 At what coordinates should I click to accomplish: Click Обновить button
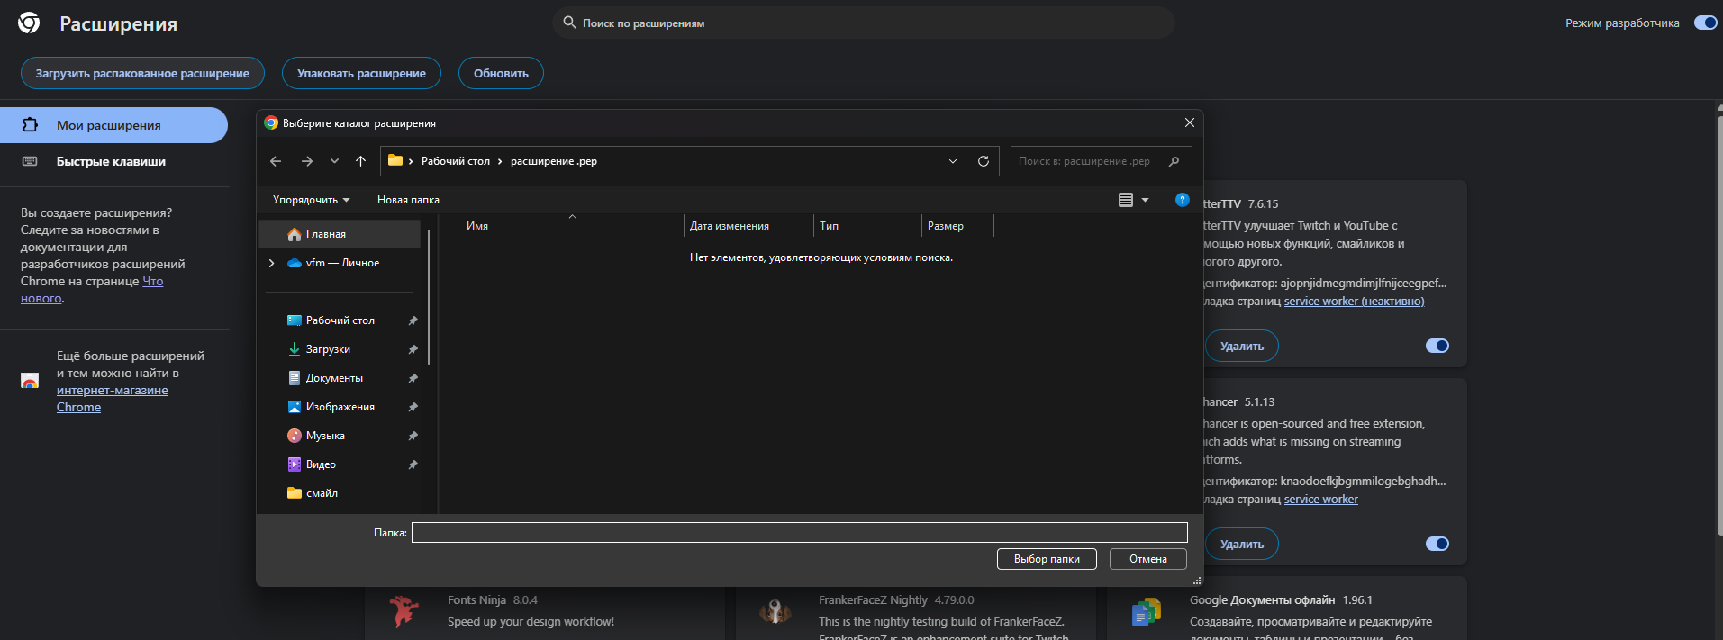click(501, 73)
